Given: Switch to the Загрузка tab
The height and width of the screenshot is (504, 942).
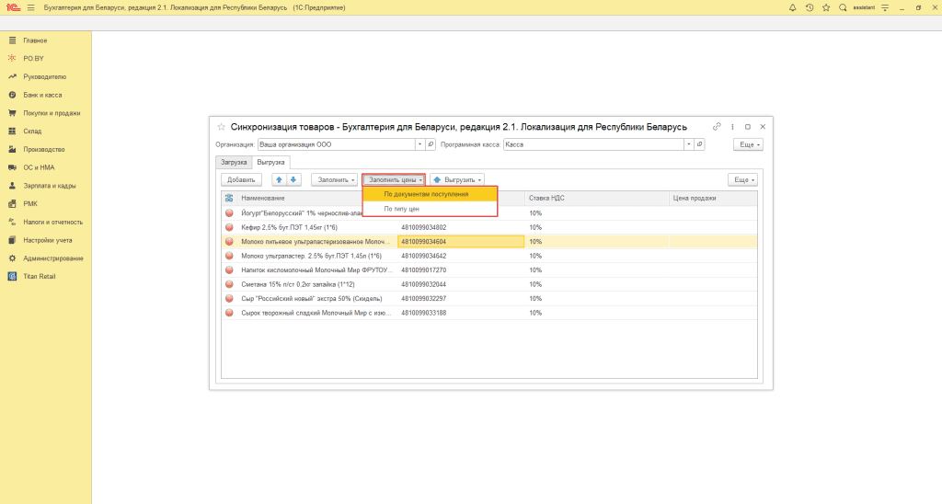Looking at the screenshot, I should 234,162.
